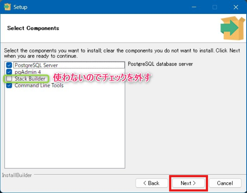Viewport: 247px width, 193px height.
Task: Minimize the Setup window
Action: (x=194, y=7)
